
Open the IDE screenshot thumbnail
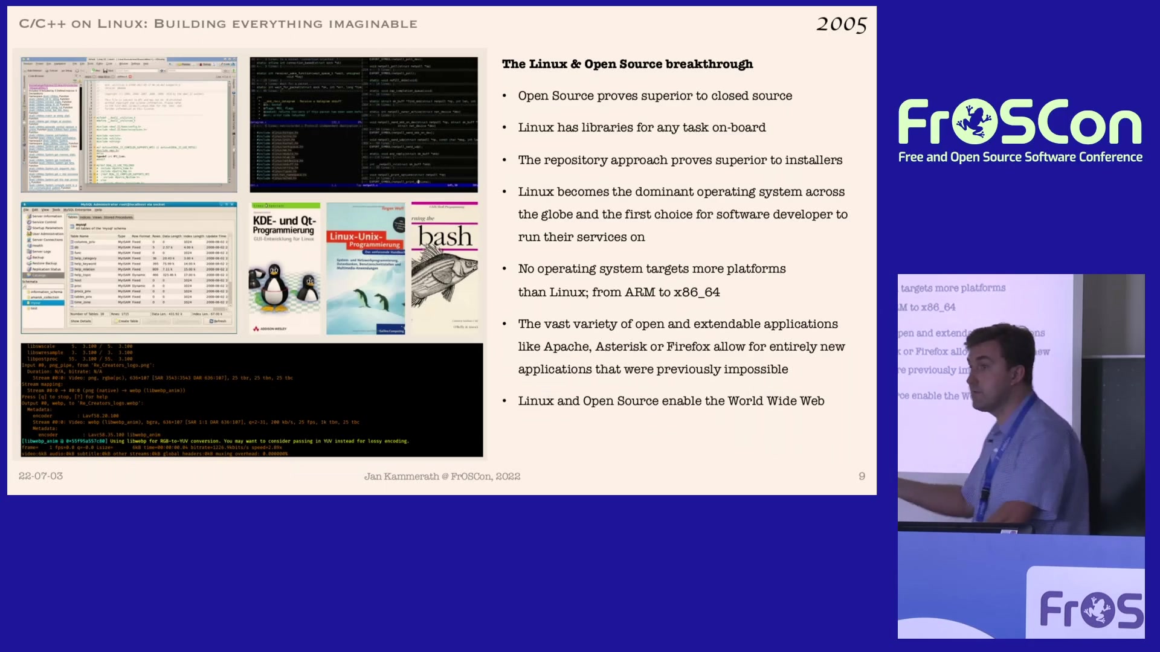point(129,124)
